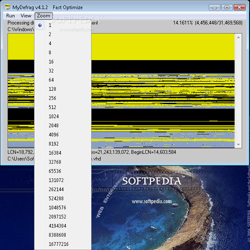250x250 pixels.
Task: Select zoom level 16384
Action: pyautogui.click(x=63, y=153)
